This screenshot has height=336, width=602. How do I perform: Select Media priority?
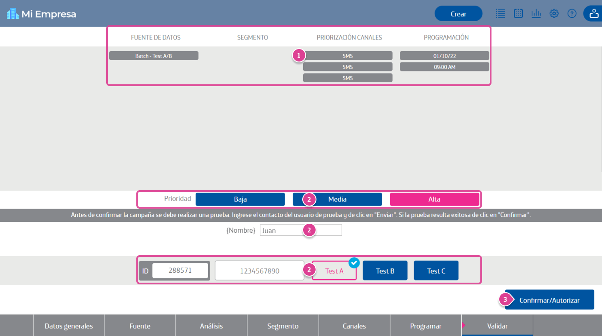click(x=338, y=199)
